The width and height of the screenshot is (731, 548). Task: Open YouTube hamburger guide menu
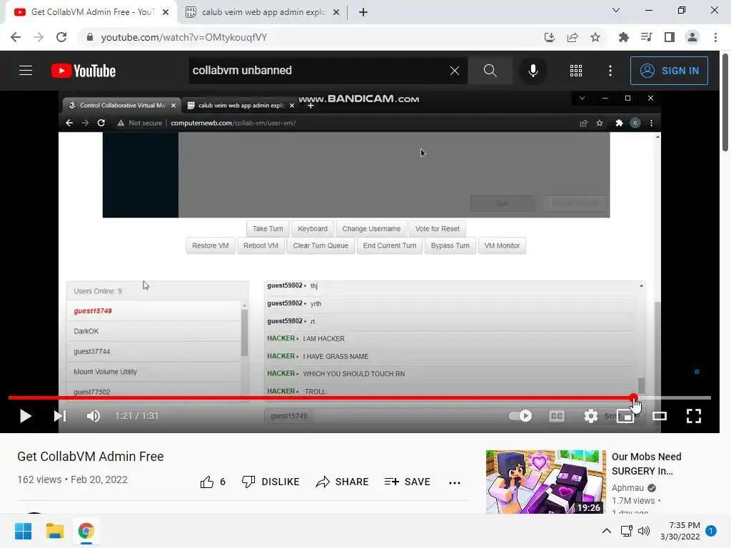(26, 71)
